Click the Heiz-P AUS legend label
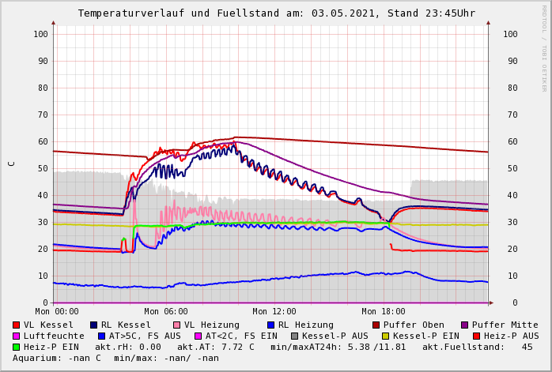This screenshot has width=552, height=372. (x=512, y=336)
